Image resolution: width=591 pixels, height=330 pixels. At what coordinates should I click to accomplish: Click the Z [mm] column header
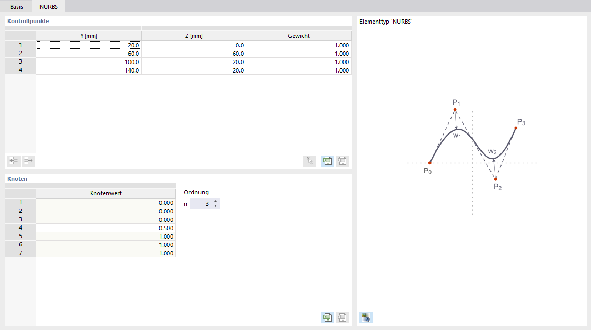[x=194, y=35]
